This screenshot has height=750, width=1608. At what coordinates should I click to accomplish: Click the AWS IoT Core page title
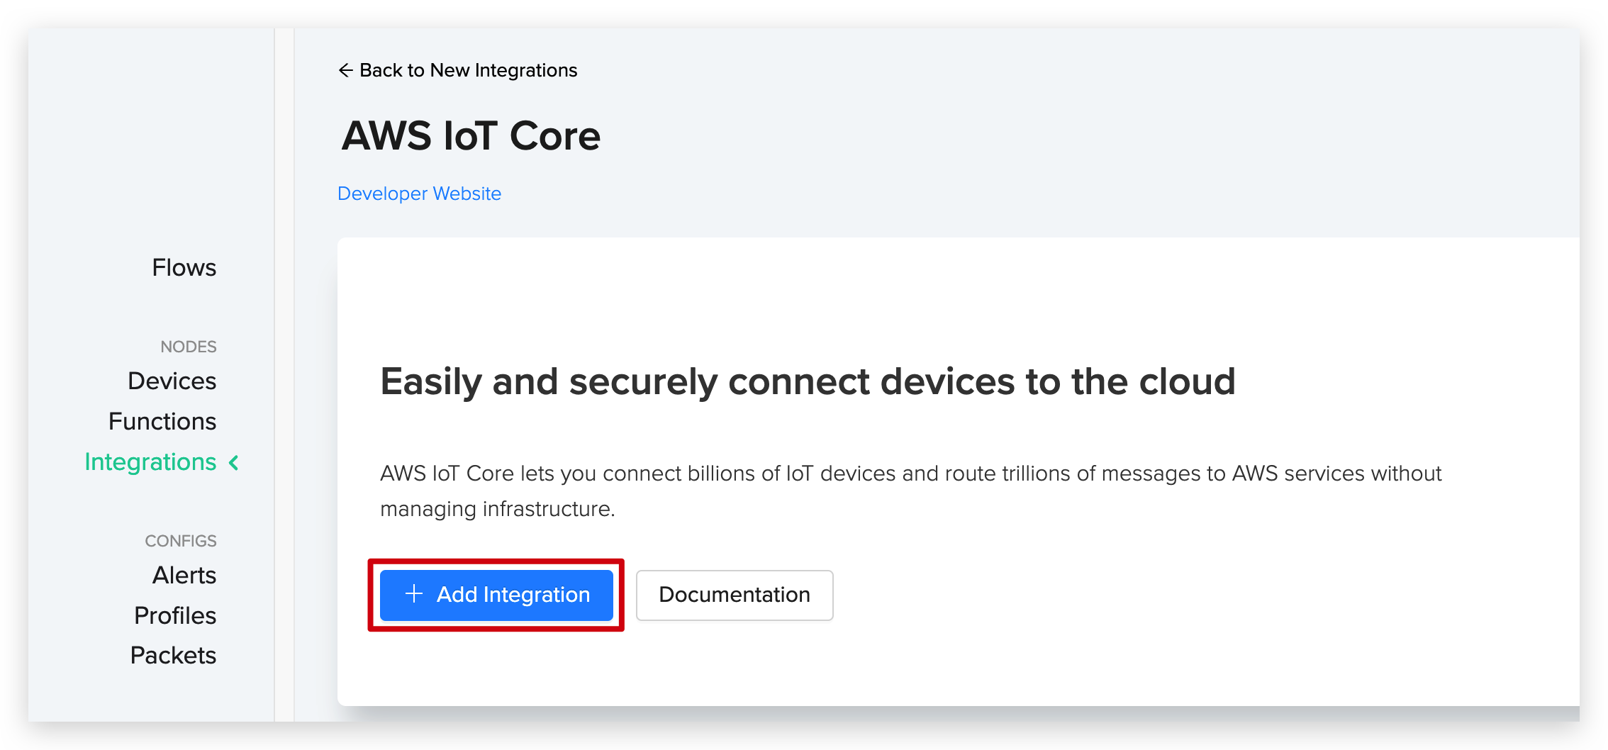471,135
